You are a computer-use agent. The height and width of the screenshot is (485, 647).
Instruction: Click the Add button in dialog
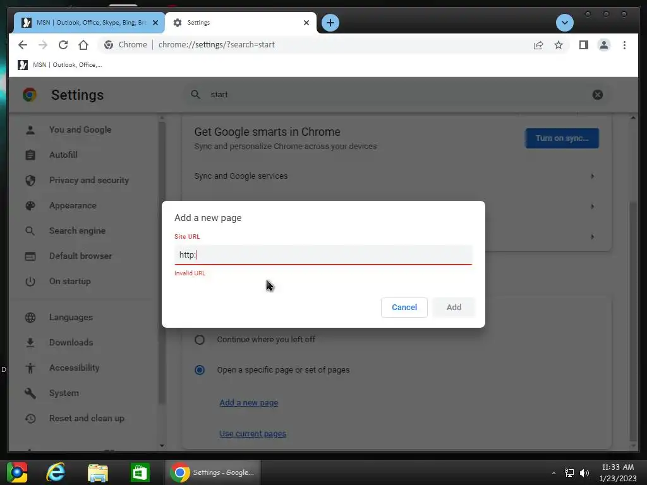454,308
